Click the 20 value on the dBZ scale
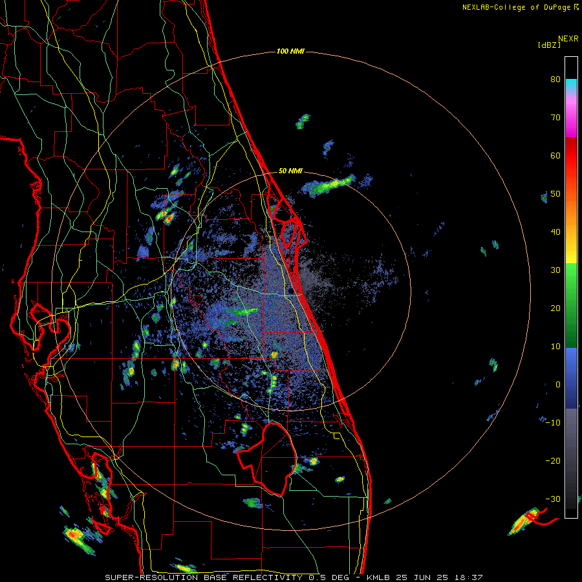Screen dimensions: 582x582 555,308
